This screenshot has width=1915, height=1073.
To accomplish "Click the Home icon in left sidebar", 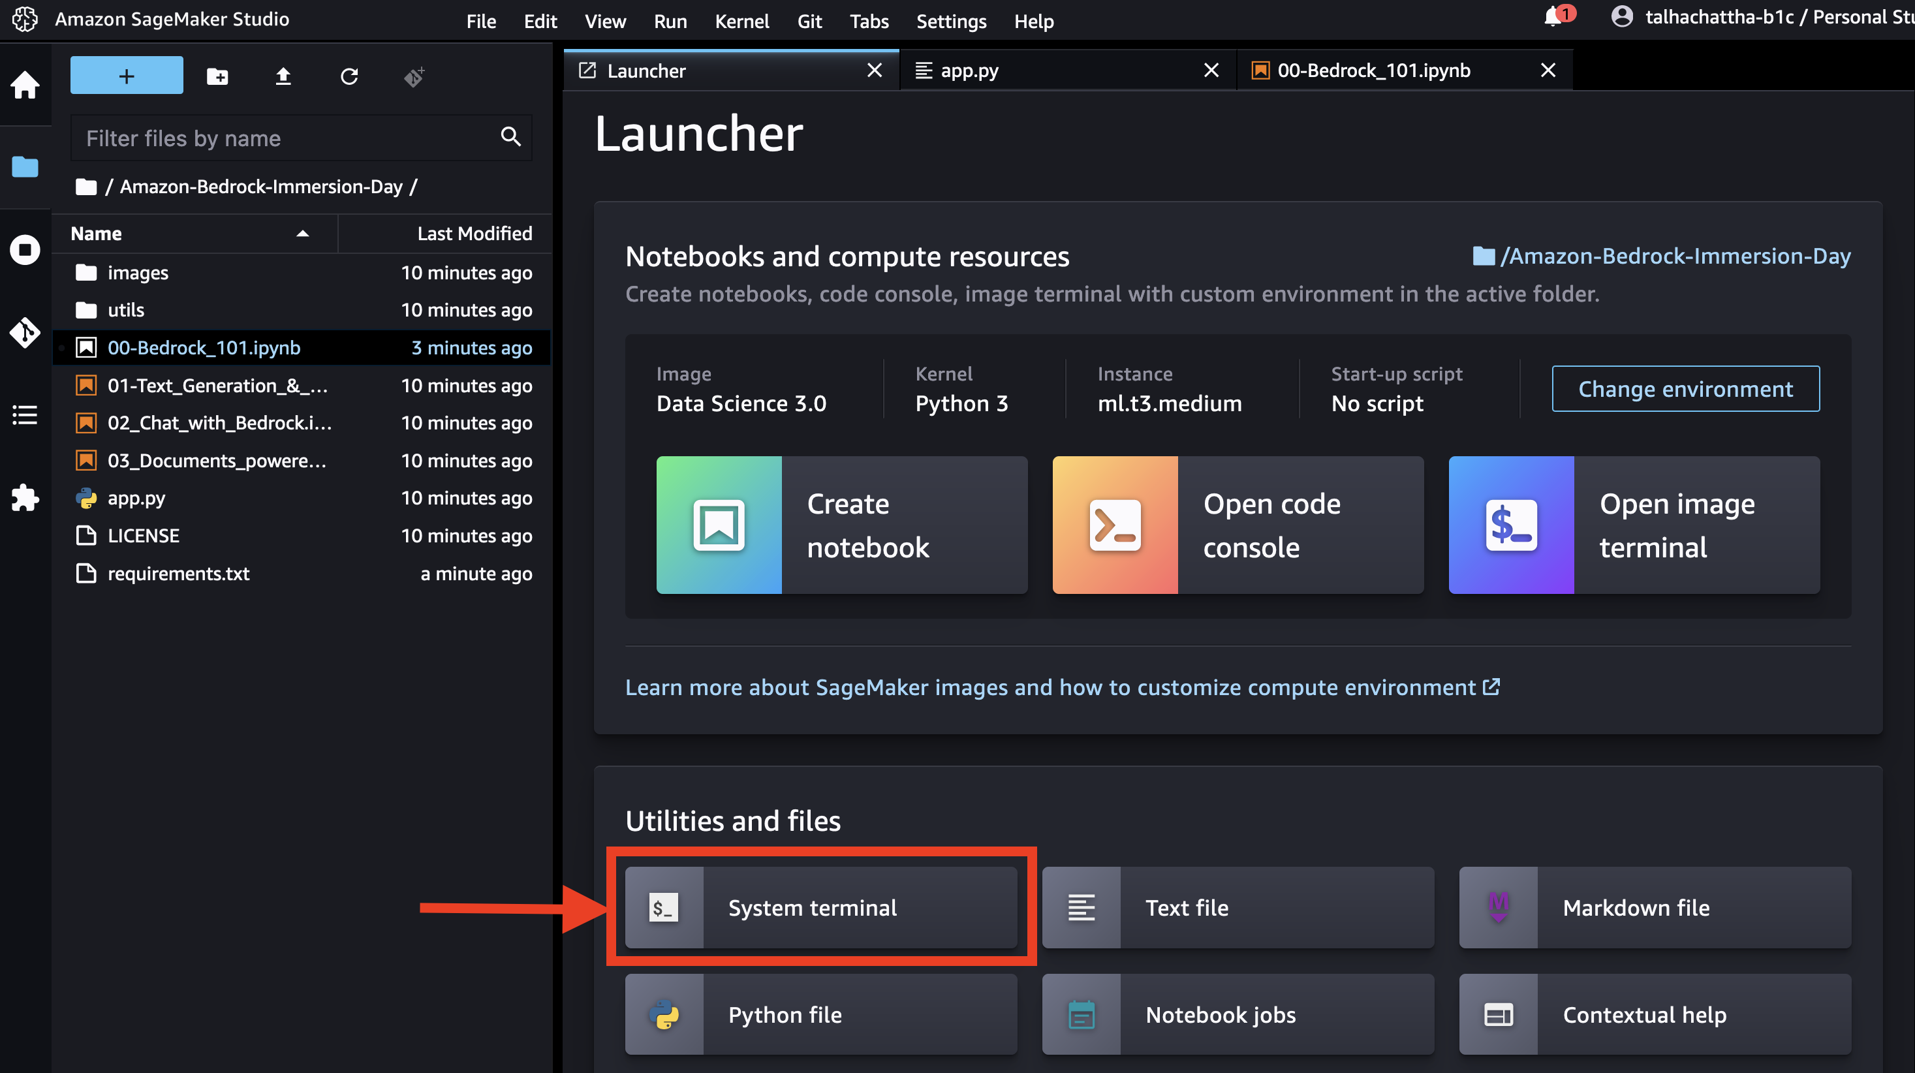I will click(x=25, y=85).
